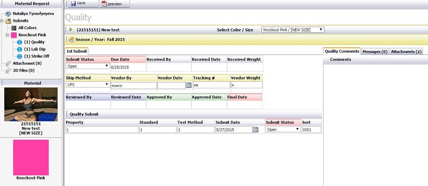This screenshot has height=186, width=428.
Task: Click the Test Method input field
Action: 196,130
